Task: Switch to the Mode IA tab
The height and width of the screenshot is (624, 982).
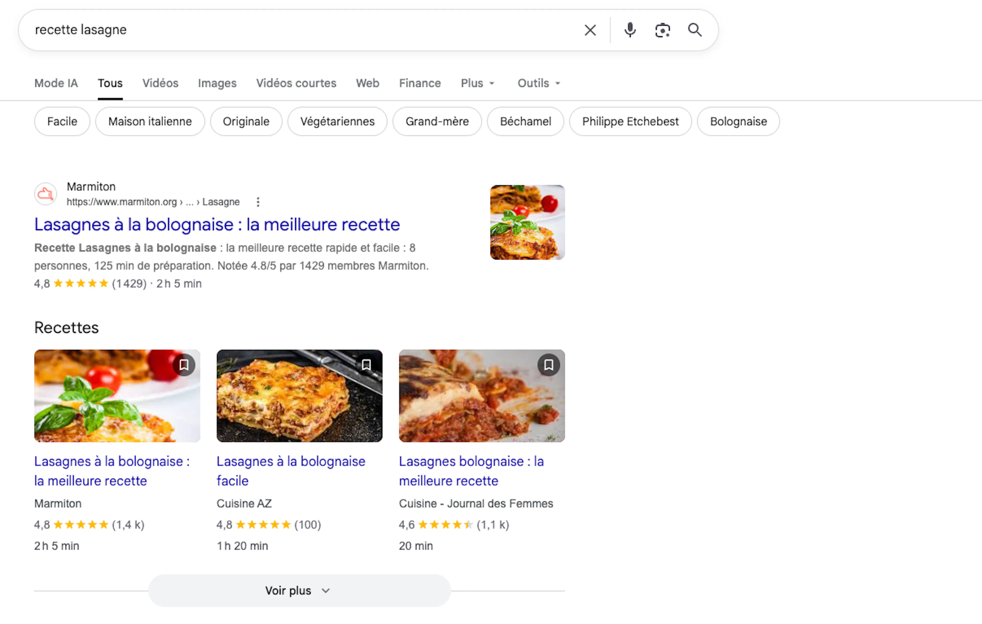Action: click(x=56, y=83)
